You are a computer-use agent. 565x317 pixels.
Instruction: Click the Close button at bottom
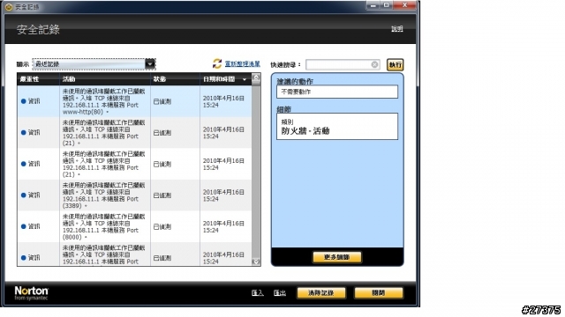[x=379, y=293]
